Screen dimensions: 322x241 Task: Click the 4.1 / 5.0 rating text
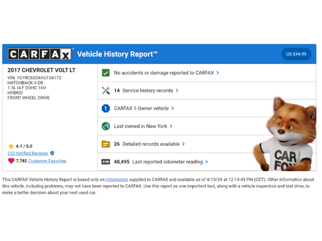(x=24, y=146)
